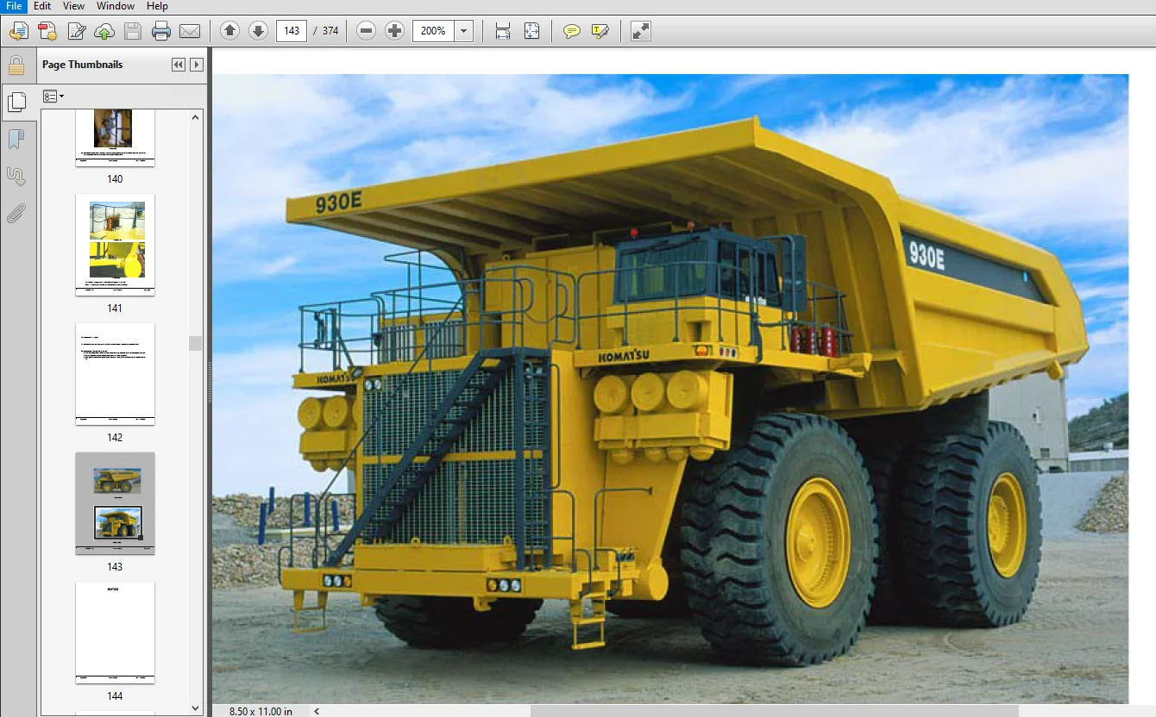Print the document with the printer icon

tap(161, 32)
